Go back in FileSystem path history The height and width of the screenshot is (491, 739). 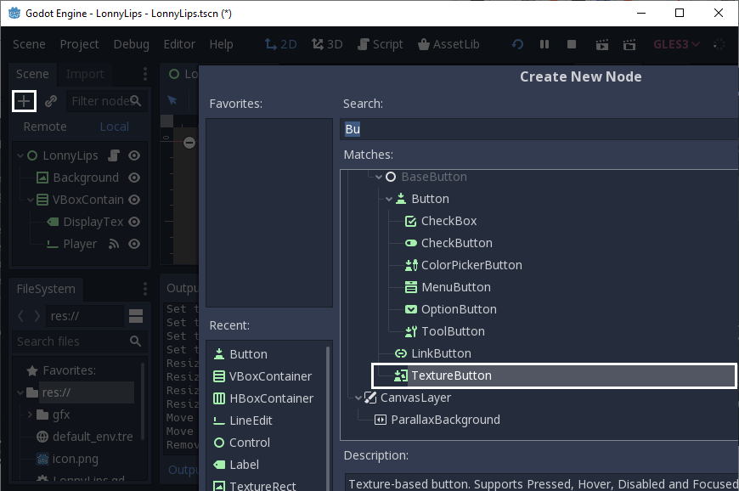(x=20, y=316)
